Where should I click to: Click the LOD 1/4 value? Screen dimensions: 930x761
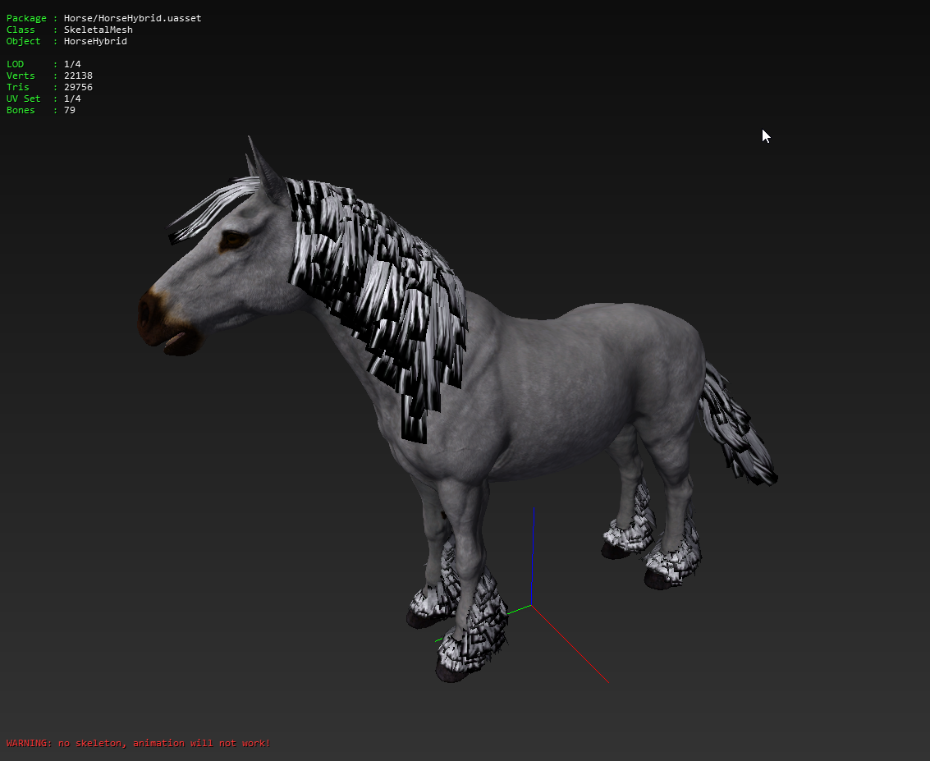pyautogui.click(x=72, y=64)
